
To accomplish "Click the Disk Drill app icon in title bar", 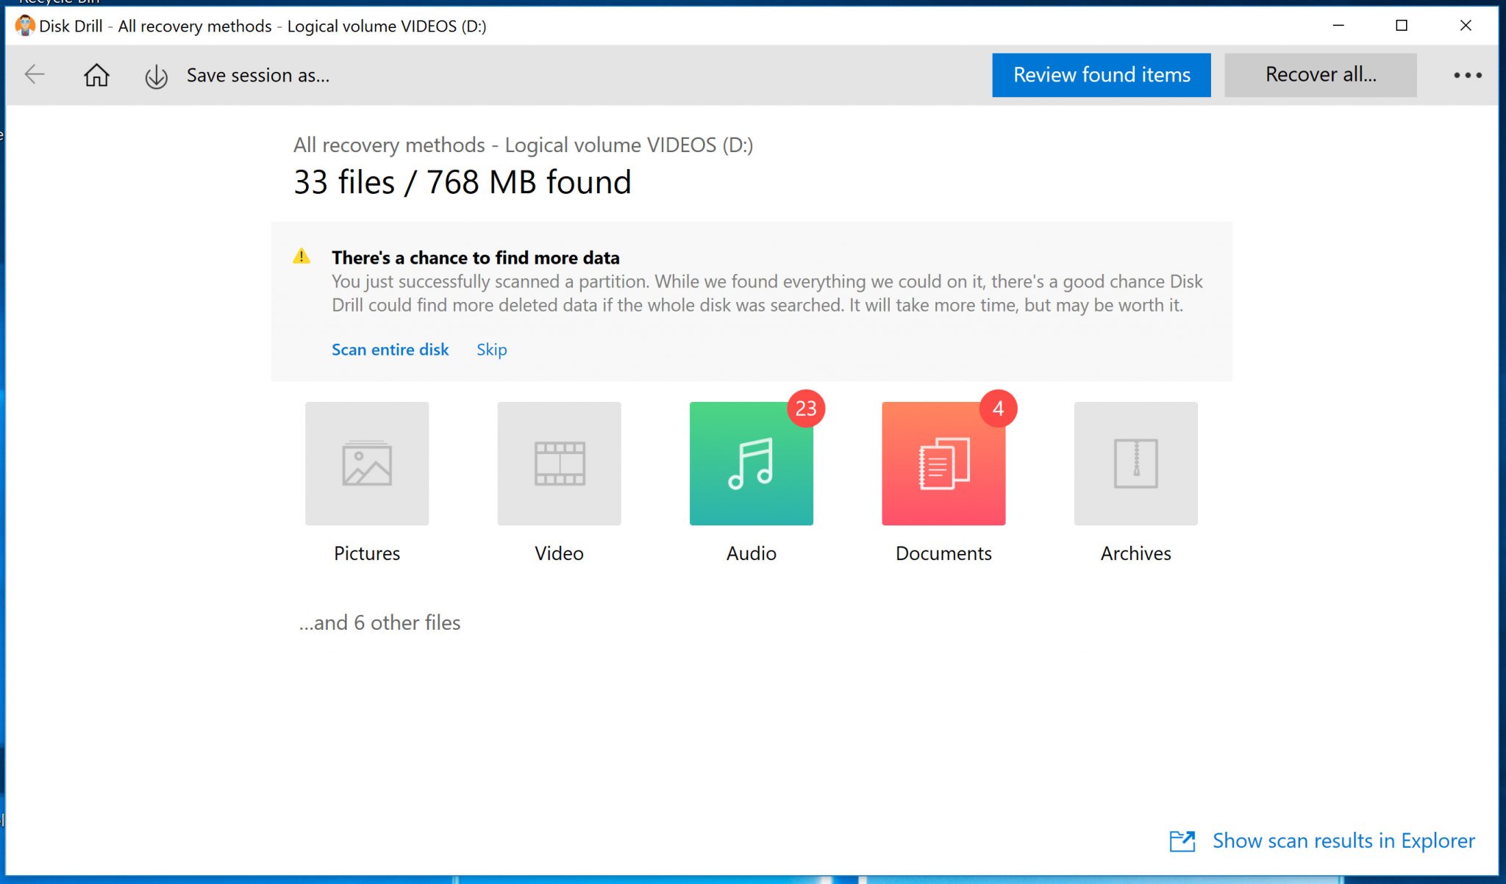I will tap(25, 26).
